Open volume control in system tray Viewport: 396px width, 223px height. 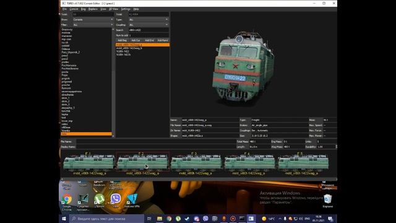301,219
